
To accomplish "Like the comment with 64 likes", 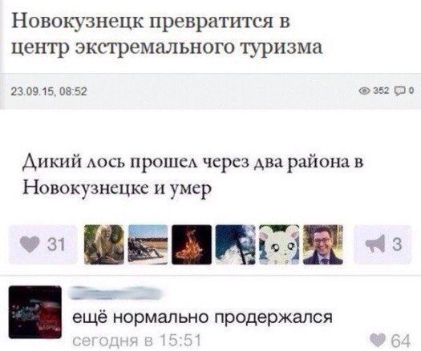I will [x=378, y=340].
